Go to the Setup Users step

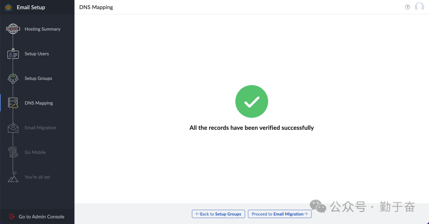point(37,54)
